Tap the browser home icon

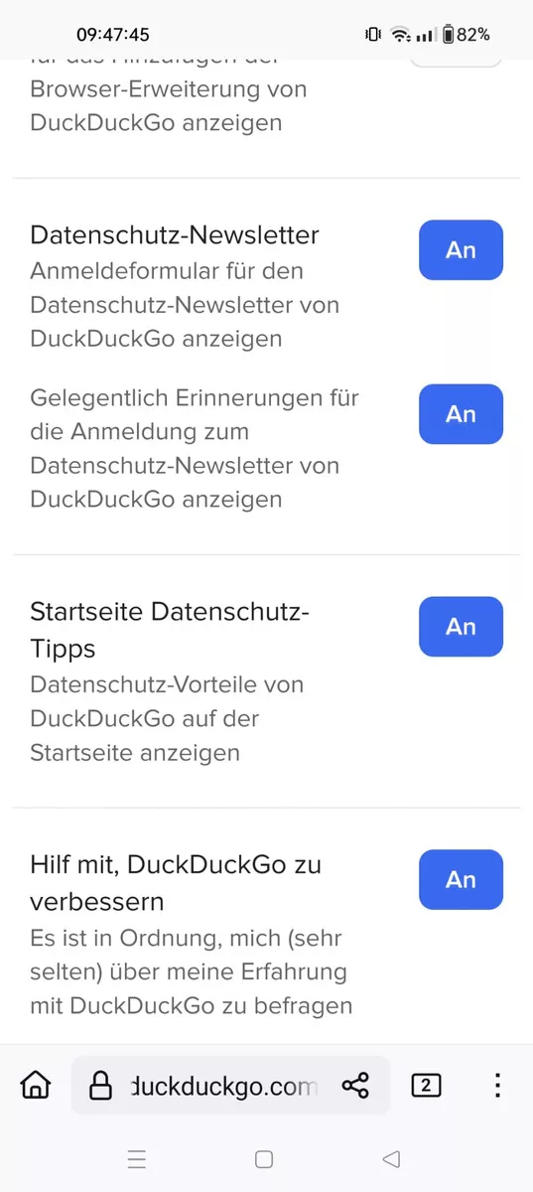point(36,1085)
